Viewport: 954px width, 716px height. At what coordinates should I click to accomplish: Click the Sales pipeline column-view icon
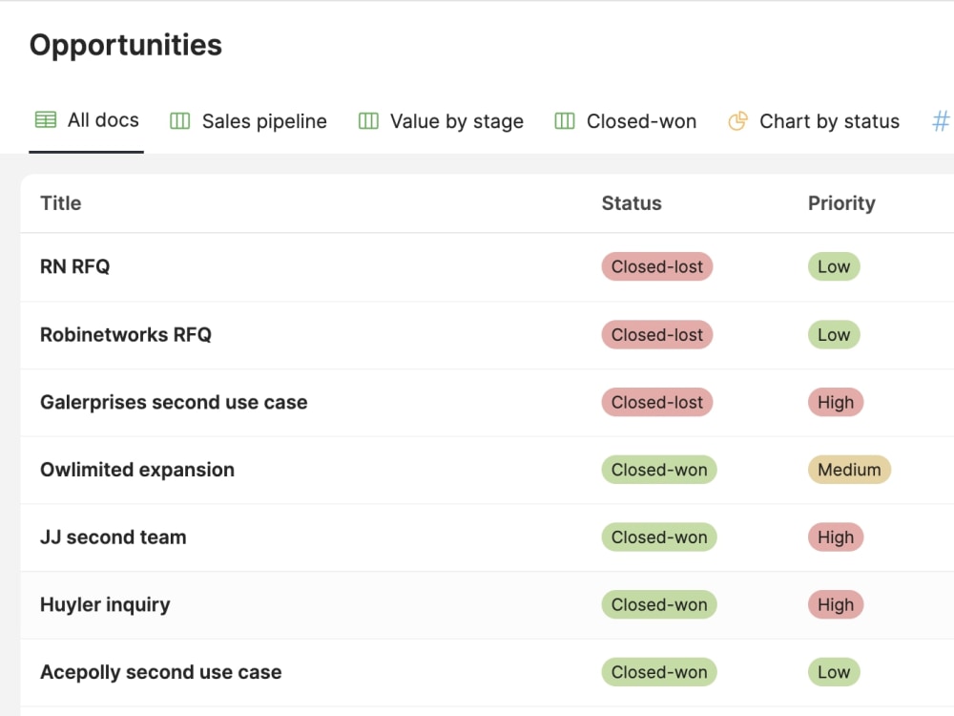(178, 120)
